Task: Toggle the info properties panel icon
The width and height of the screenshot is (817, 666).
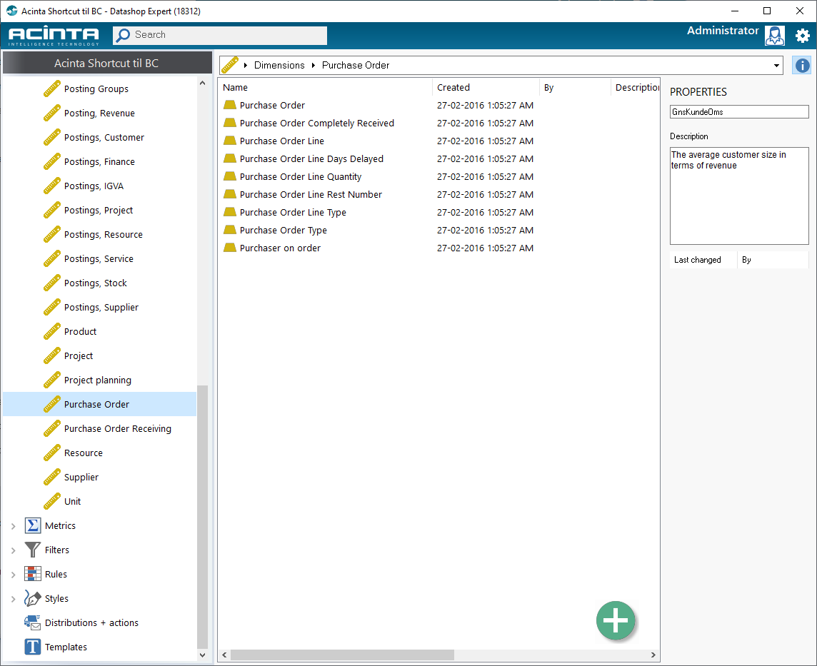Action: coord(802,65)
